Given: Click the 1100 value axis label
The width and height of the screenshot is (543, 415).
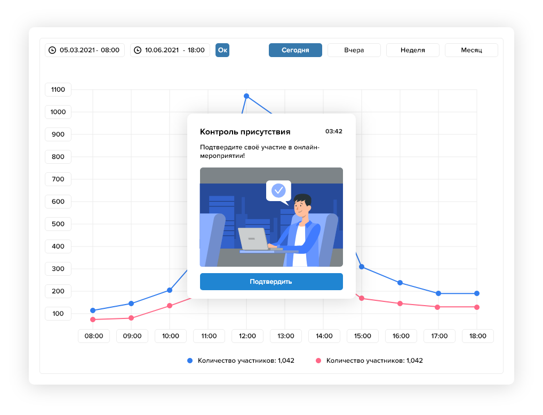Looking at the screenshot, I should [58, 90].
